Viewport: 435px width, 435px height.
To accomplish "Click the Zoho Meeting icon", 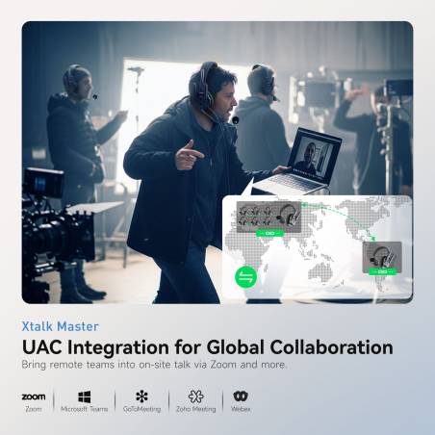I will tap(196, 397).
